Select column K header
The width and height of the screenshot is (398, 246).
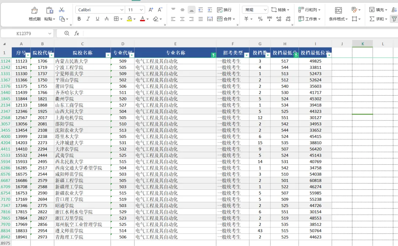pos(363,44)
